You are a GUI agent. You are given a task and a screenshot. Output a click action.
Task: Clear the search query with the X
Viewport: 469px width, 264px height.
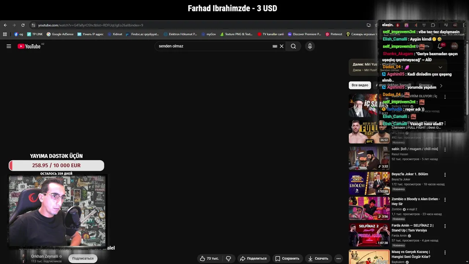[282, 46]
